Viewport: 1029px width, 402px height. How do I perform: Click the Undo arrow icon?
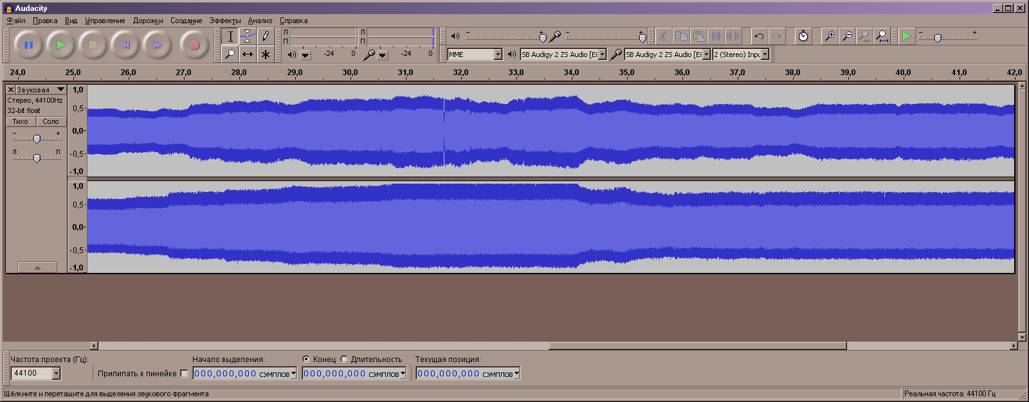tap(760, 37)
